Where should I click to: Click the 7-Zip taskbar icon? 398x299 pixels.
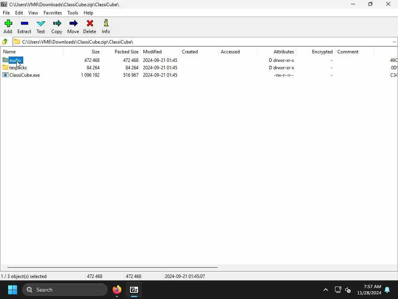tap(134, 290)
